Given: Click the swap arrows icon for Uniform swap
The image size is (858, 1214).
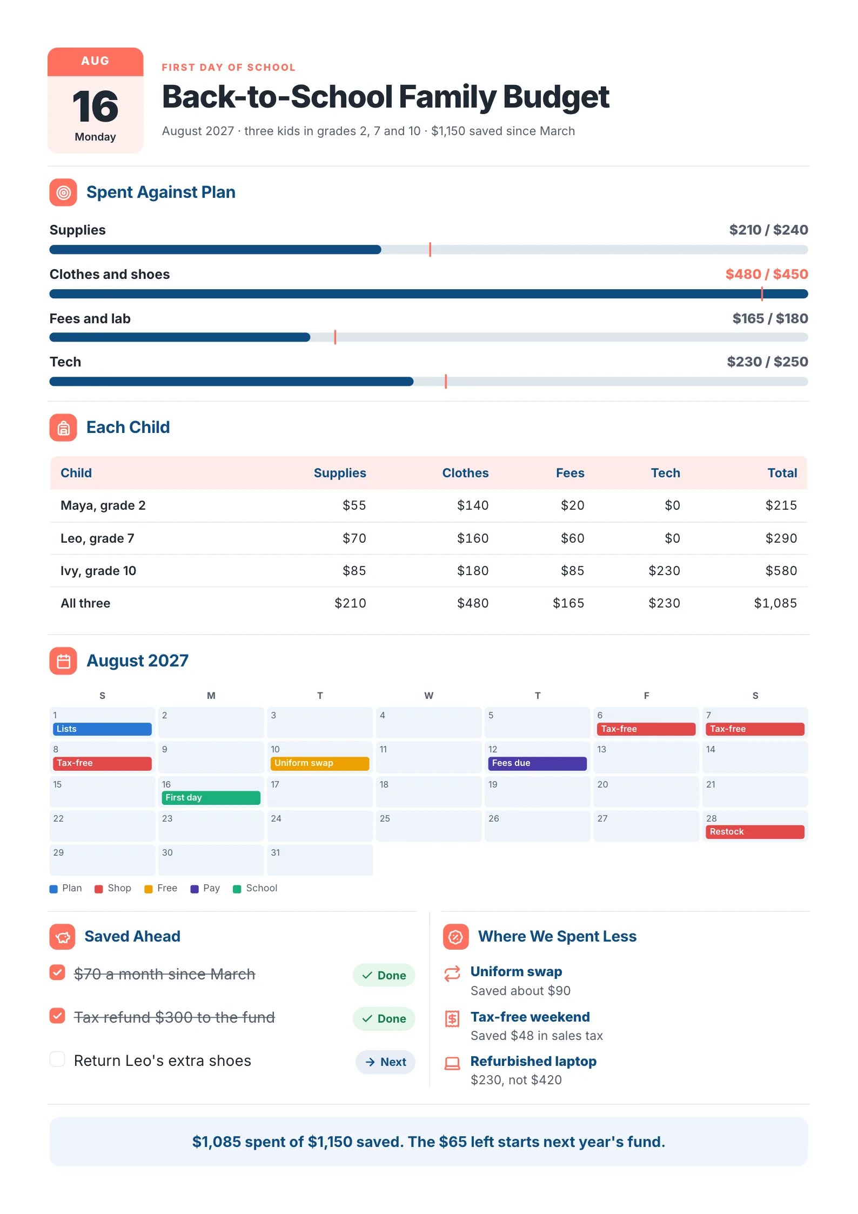Looking at the screenshot, I should coord(452,973).
